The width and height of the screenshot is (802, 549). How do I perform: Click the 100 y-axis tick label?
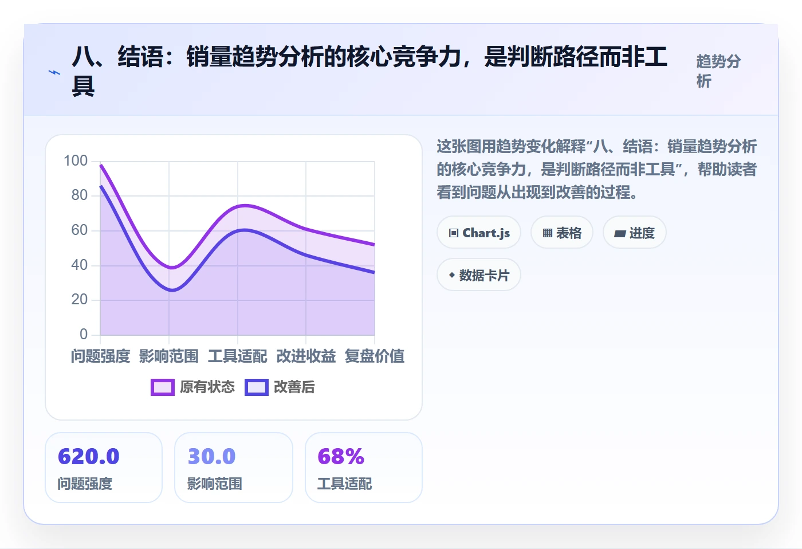[76, 161]
